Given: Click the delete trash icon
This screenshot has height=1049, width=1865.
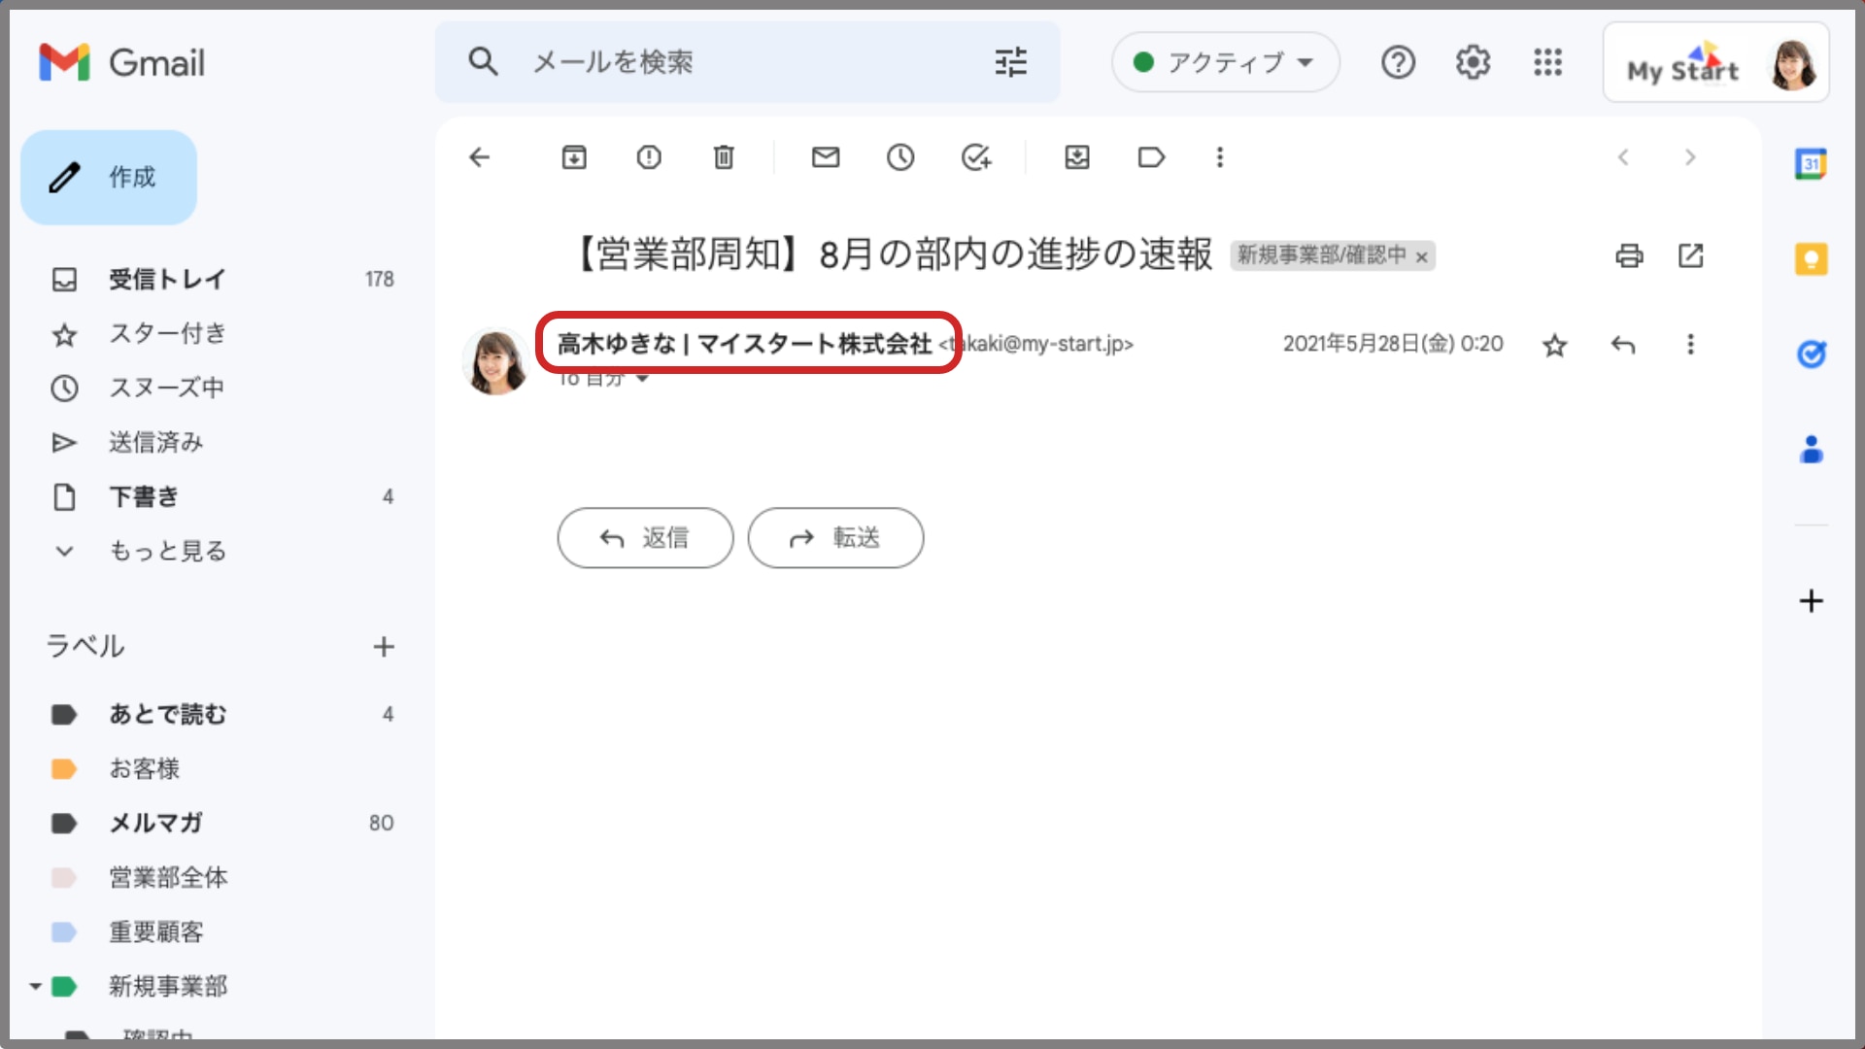Looking at the screenshot, I should (725, 156).
